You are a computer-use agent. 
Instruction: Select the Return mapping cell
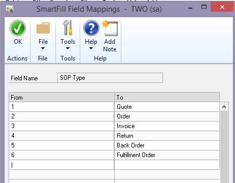(167, 136)
